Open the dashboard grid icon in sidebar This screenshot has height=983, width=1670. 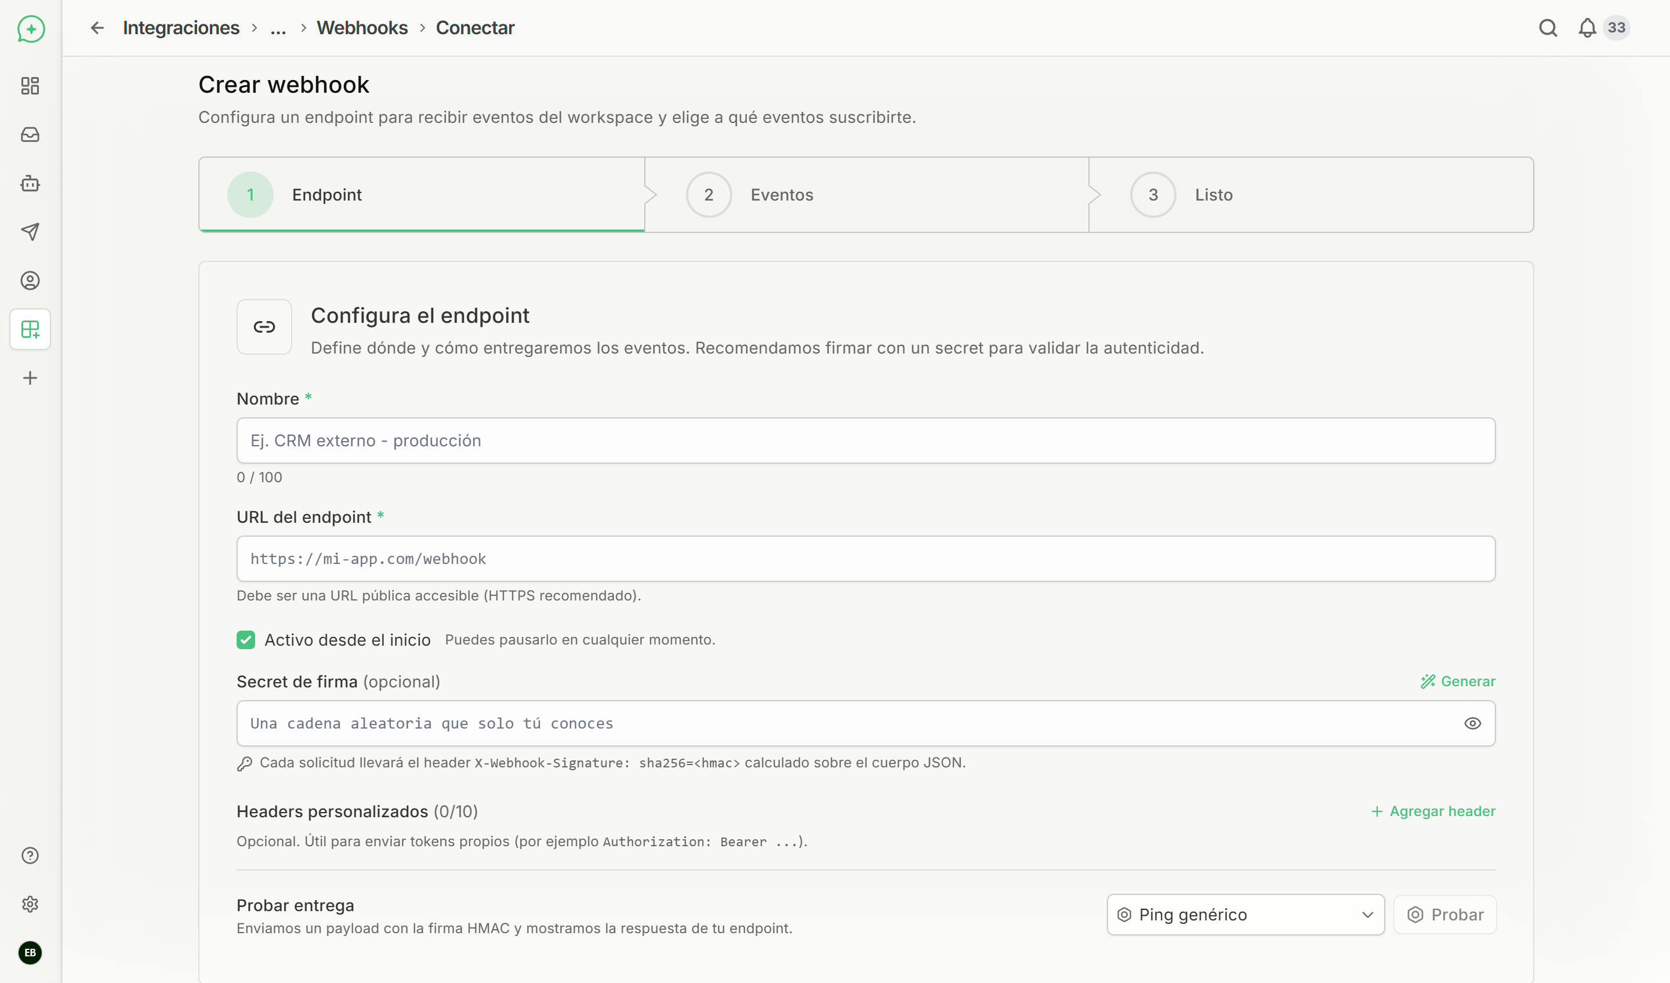(30, 85)
